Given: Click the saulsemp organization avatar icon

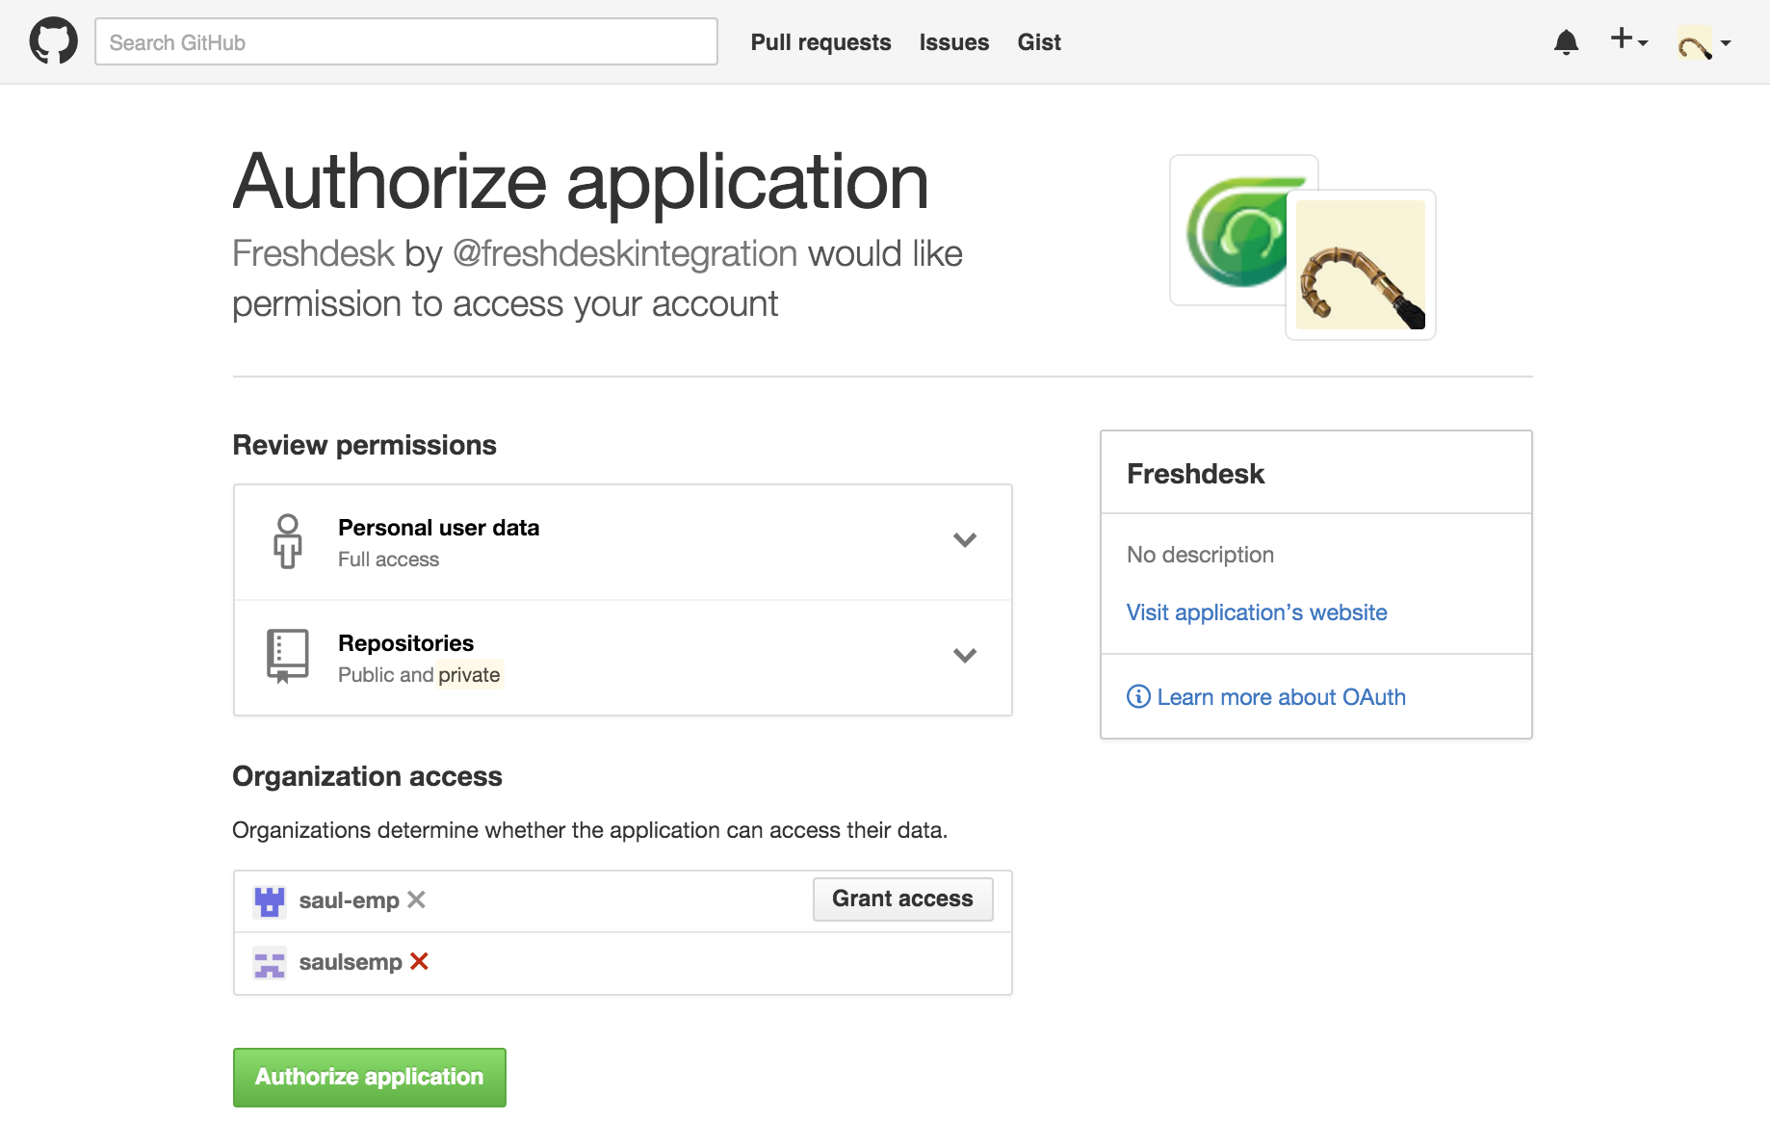Looking at the screenshot, I should (x=269, y=963).
